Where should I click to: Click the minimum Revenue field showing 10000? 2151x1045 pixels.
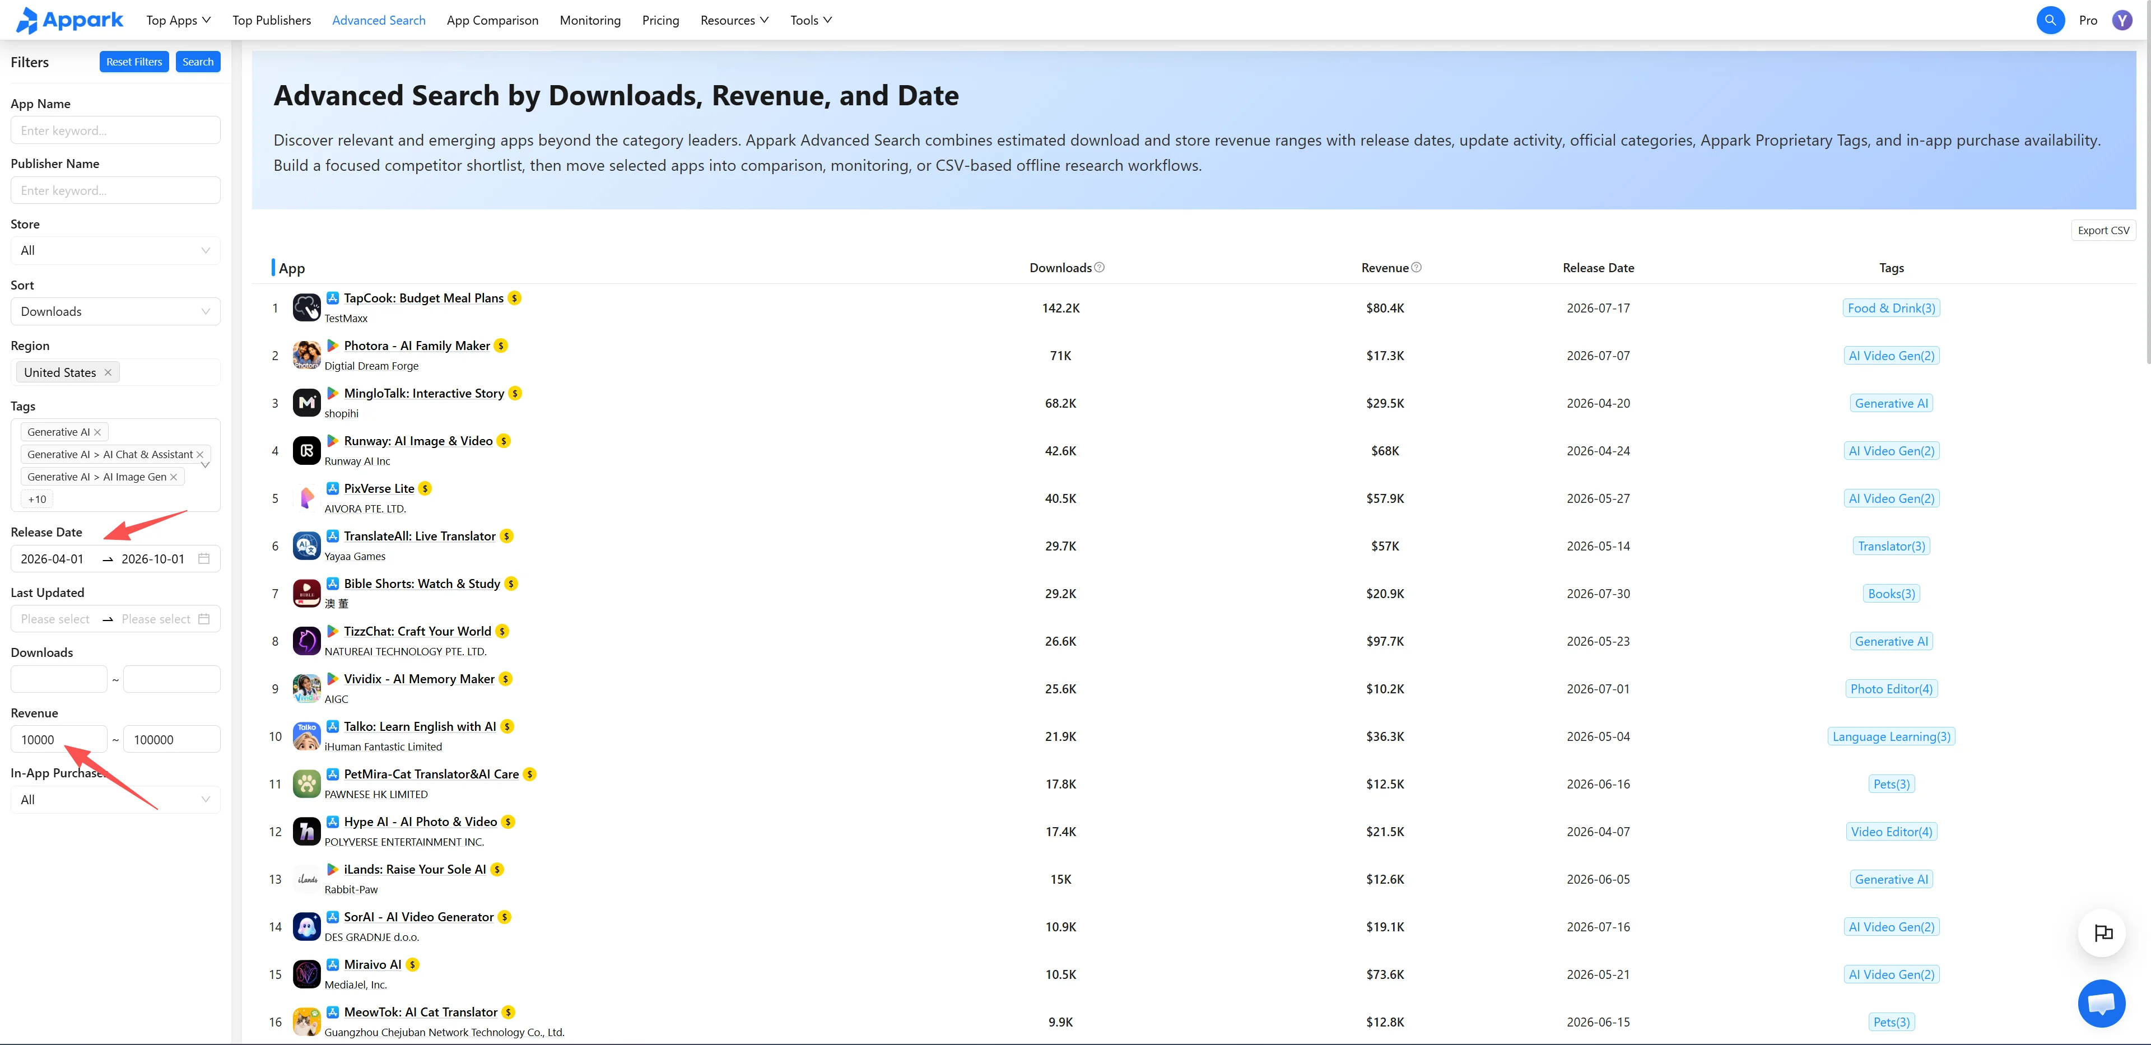[x=58, y=740]
